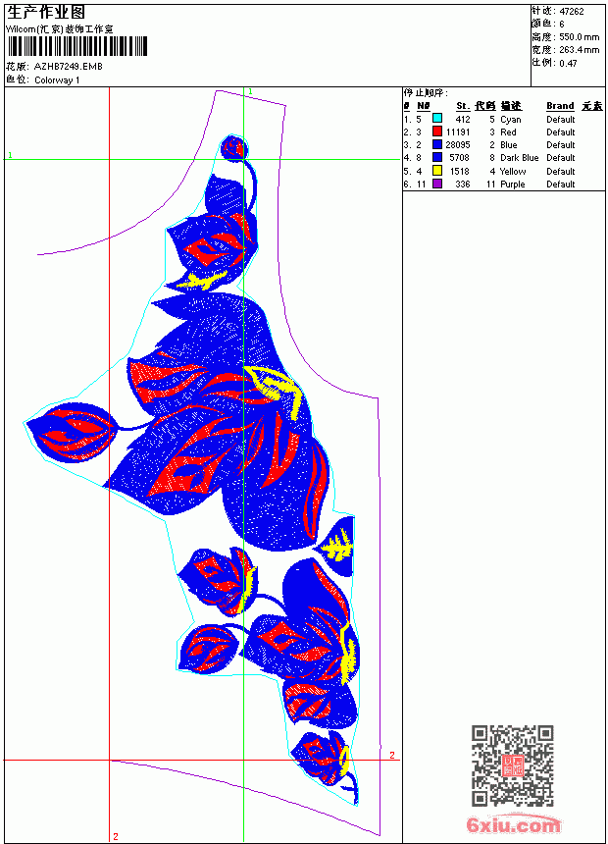This screenshot has width=608, height=844.
Task: Click the 6xiu.com watermark link
Action: (x=513, y=824)
